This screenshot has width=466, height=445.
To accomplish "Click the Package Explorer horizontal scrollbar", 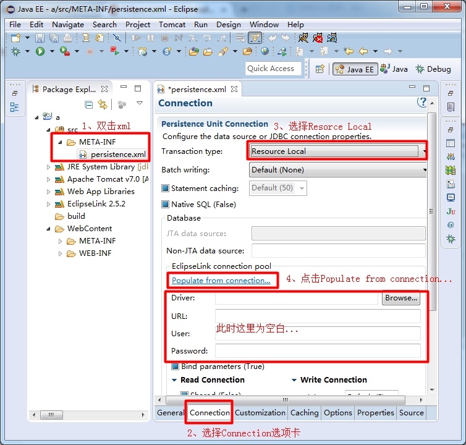I will (88, 415).
